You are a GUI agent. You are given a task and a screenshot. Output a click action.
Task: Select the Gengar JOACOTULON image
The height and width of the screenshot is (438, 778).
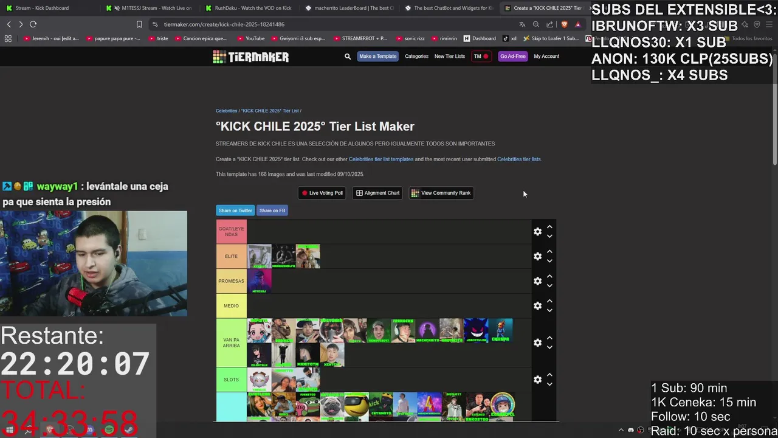pos(476,330)
